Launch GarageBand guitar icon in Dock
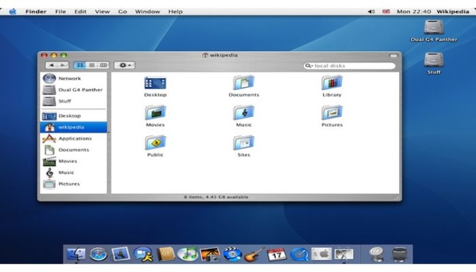 pos(254,254)
